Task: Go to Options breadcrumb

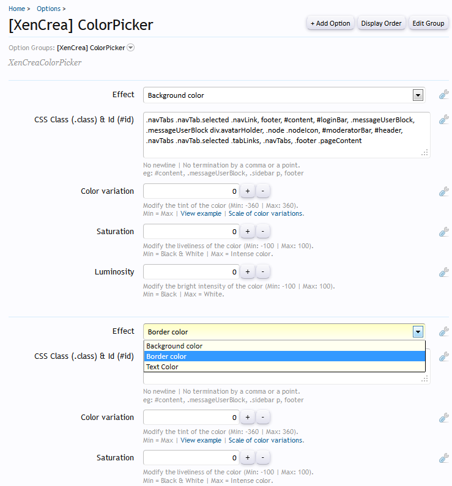Action: tap(49, 9)
